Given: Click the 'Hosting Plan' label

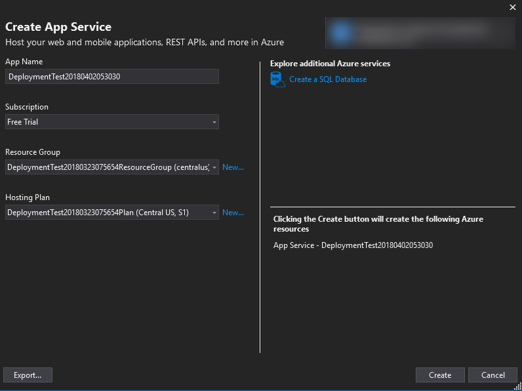Looking at the screenshot, I should tap(28, 197).
